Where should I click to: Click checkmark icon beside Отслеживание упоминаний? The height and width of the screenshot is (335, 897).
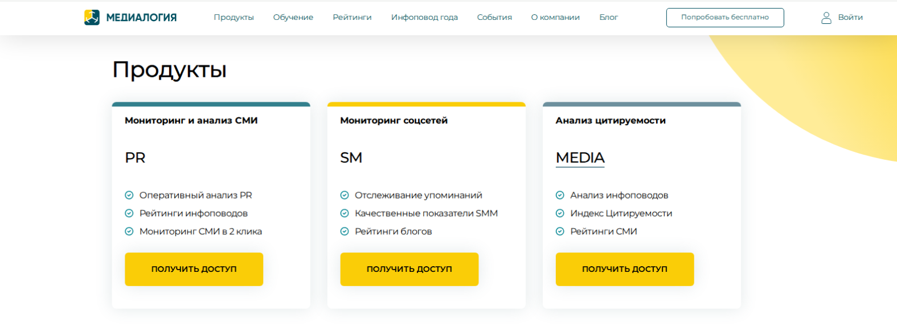click(x=345, y=195)
